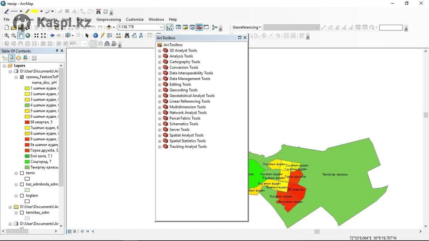Switch to List By Source view
The height and width of the screenshot is (241, 429).
(12, 58)
